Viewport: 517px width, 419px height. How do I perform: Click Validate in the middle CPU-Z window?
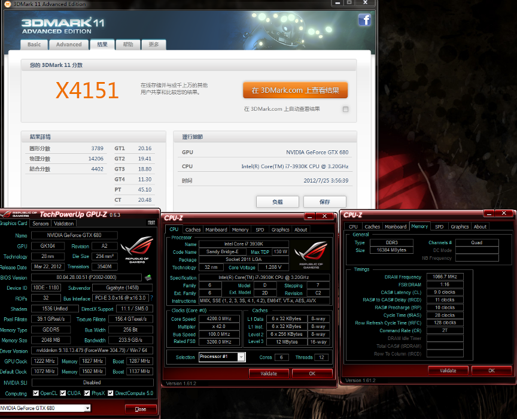click(269, 374)
